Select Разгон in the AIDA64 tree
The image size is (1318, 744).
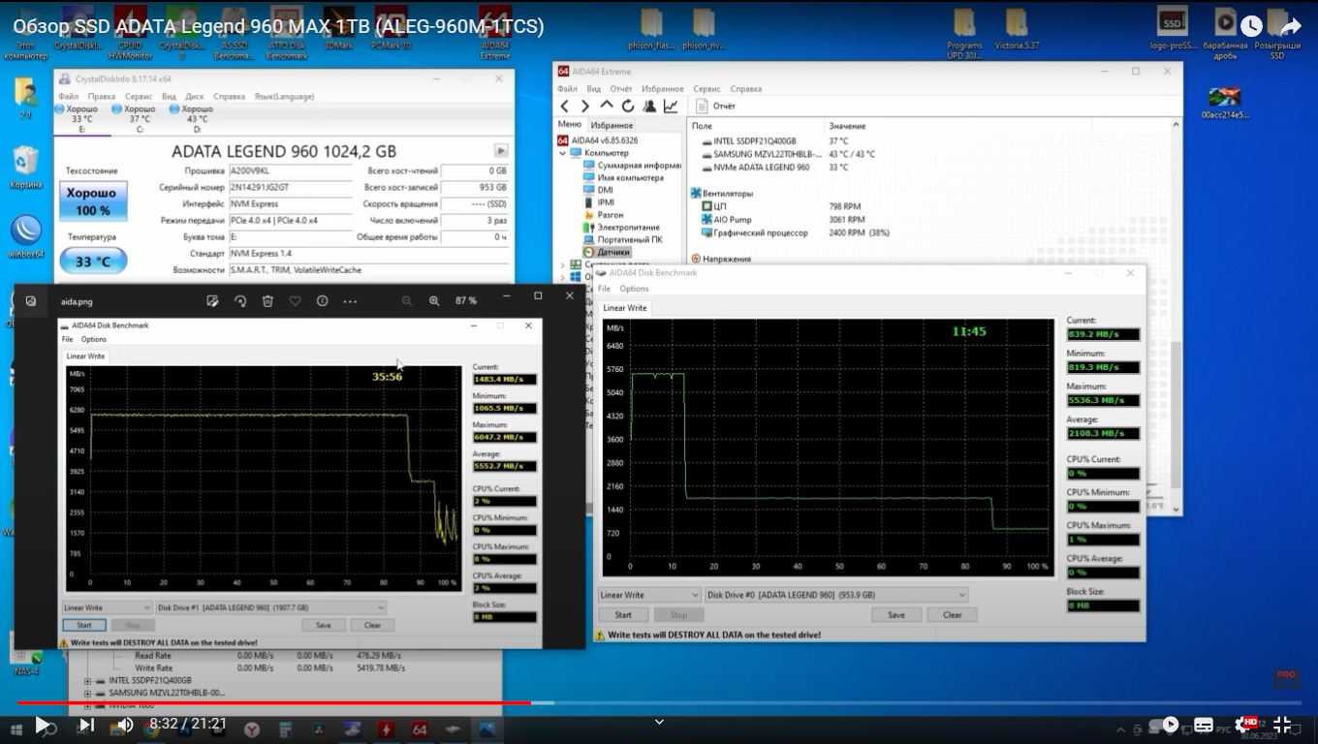pos(603,215)
